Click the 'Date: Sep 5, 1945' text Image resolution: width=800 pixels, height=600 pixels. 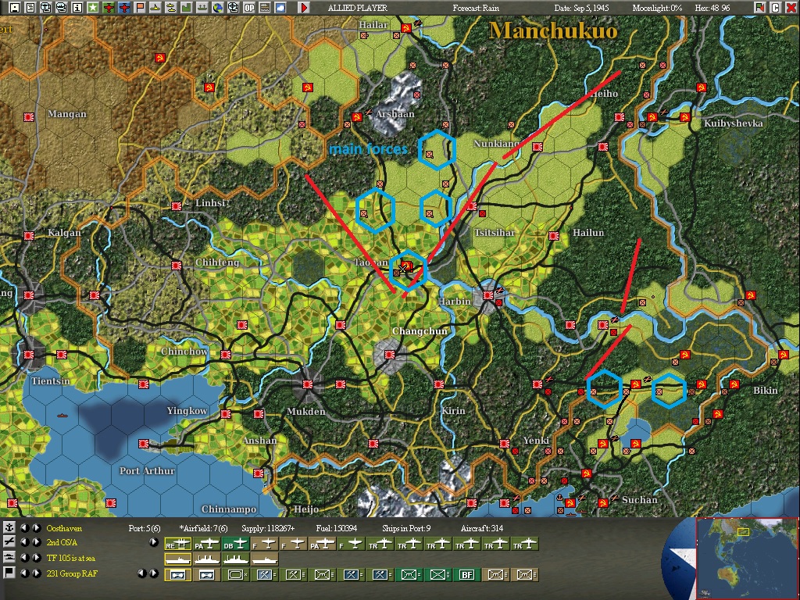pos(581,8)
